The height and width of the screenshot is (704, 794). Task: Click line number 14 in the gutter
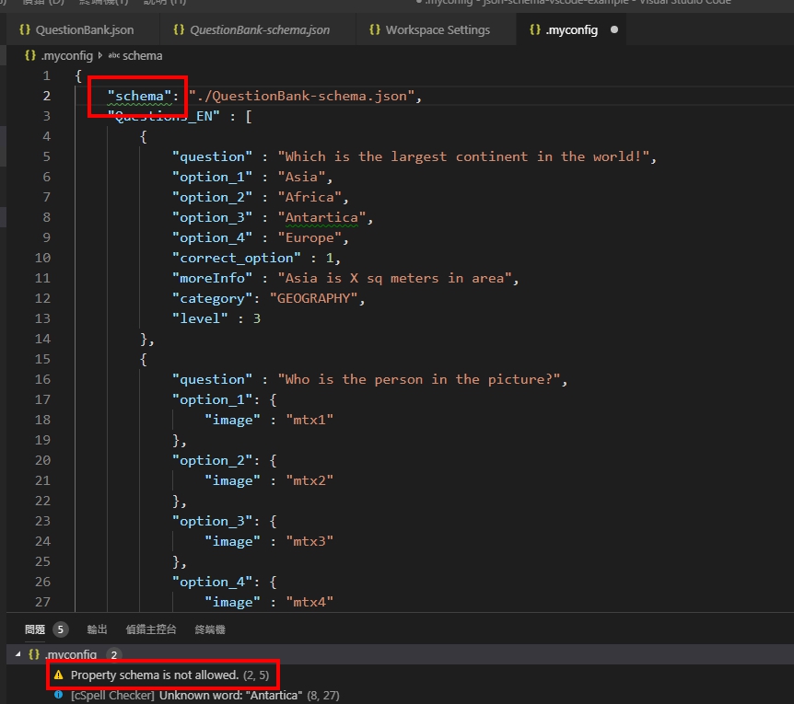pyautogui.click(x=43, y=339)
